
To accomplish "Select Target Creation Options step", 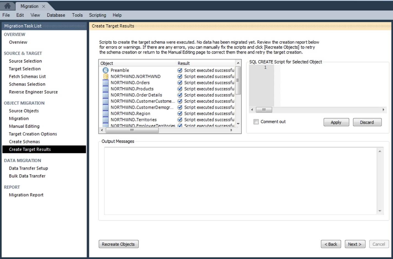I will click(x=33, y=134).
